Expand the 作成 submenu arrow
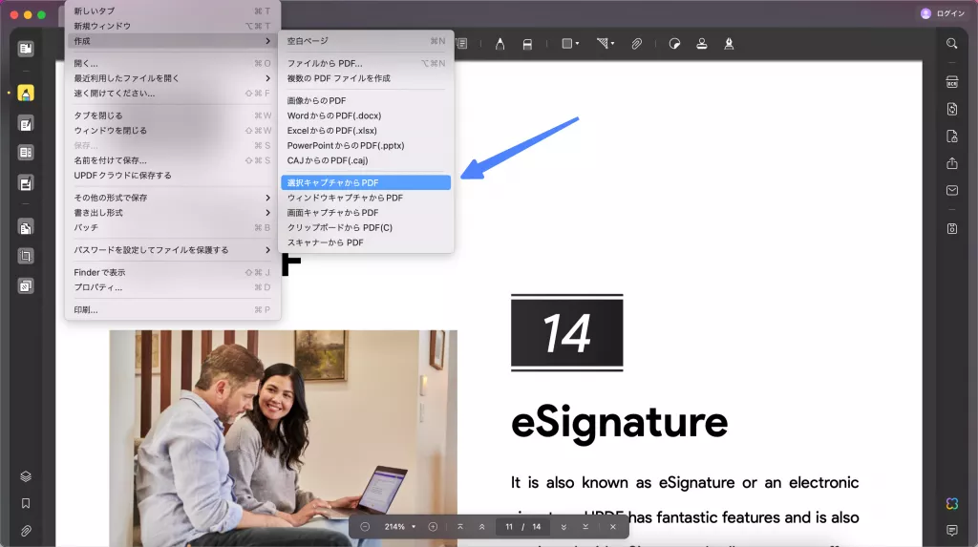This screenshot has height=547, width=978. (x=267, y=41)
